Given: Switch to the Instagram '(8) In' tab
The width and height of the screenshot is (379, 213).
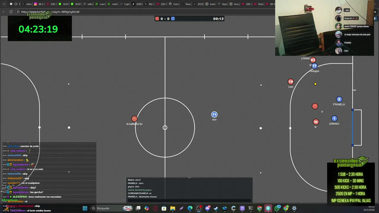Looking at the screenshot, I should [39, 4].
